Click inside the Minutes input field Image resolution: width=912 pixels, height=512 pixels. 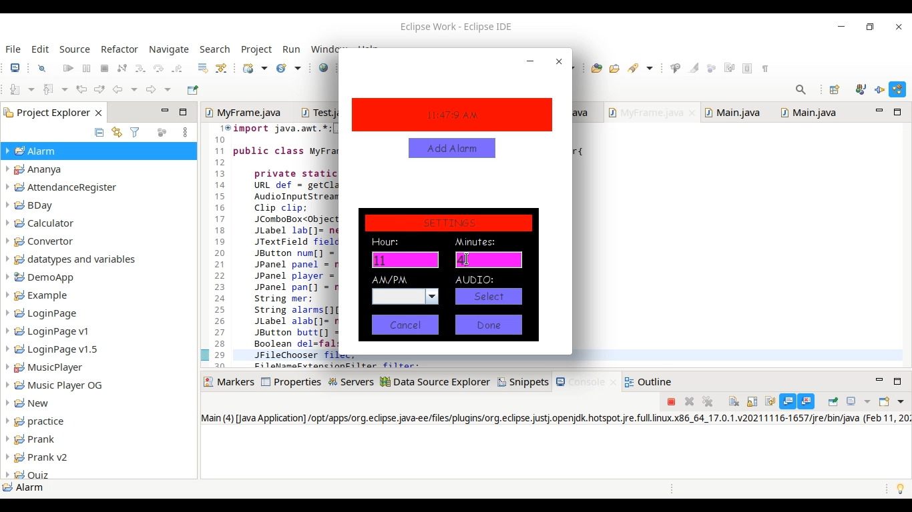point(488,259)
